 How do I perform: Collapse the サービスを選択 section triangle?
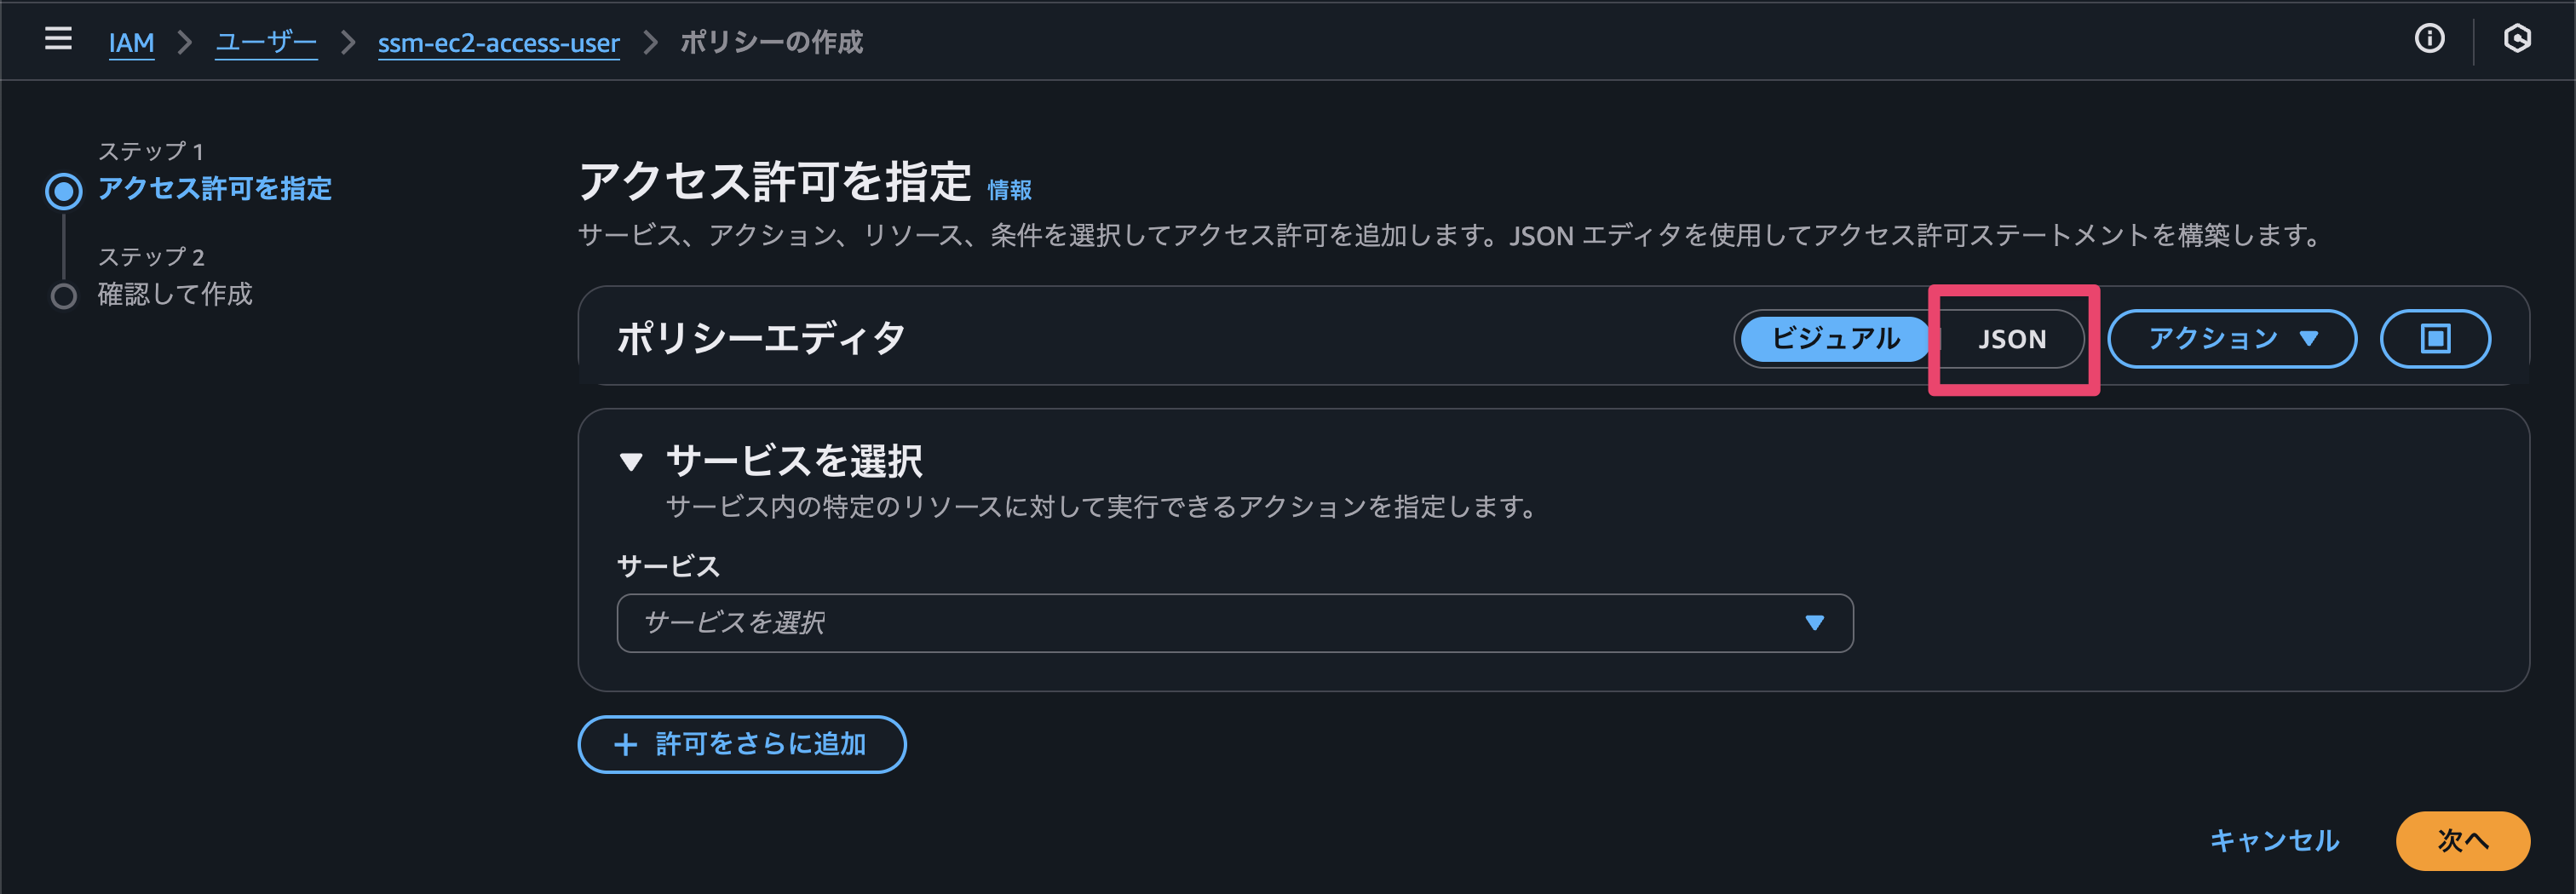pyautogui.click(x=630, y=461)
